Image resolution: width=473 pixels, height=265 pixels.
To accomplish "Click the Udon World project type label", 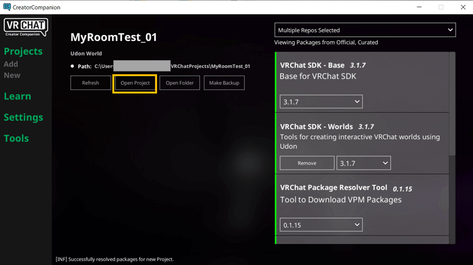I will (86, 54).
